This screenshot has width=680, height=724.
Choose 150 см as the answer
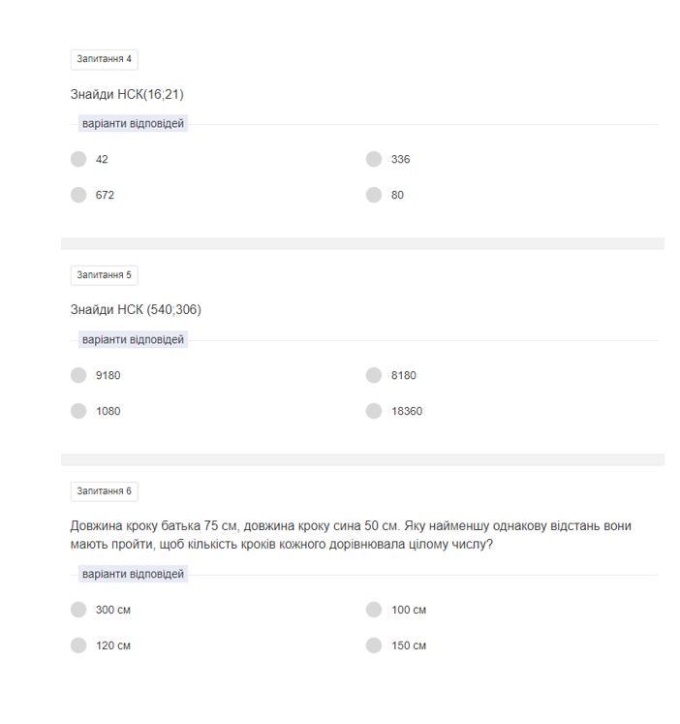click(374, 645)
